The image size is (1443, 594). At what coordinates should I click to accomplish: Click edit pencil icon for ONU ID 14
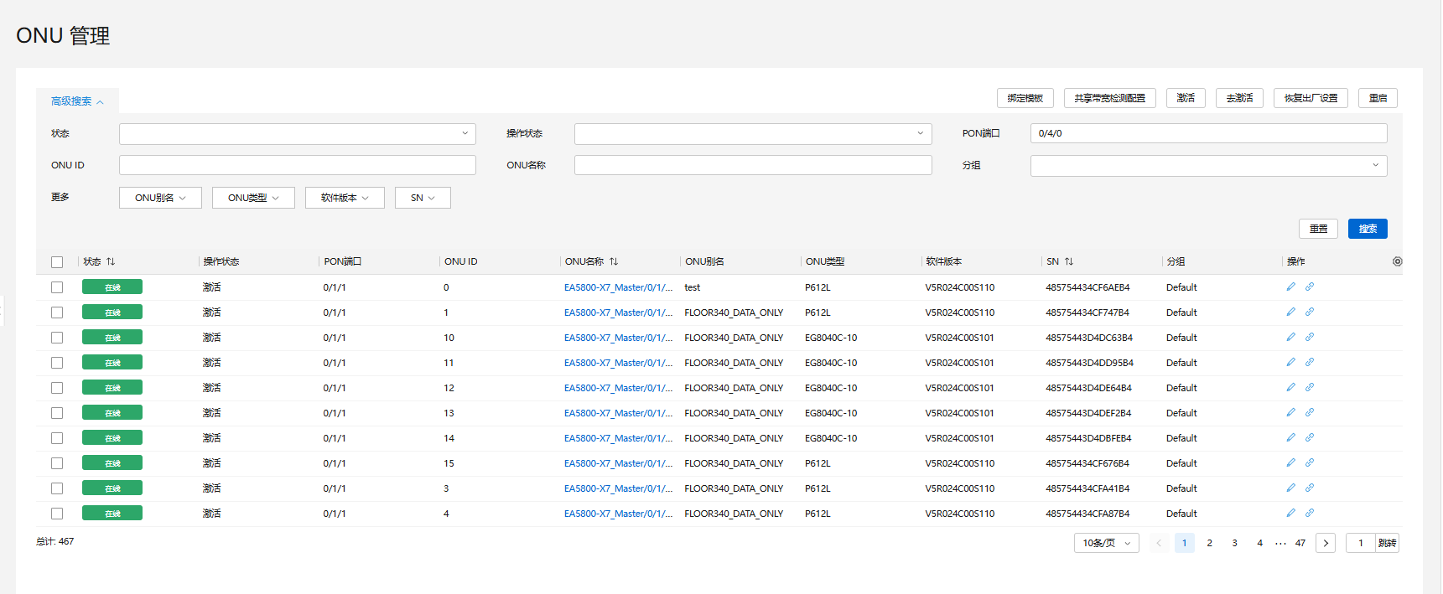1290,437
